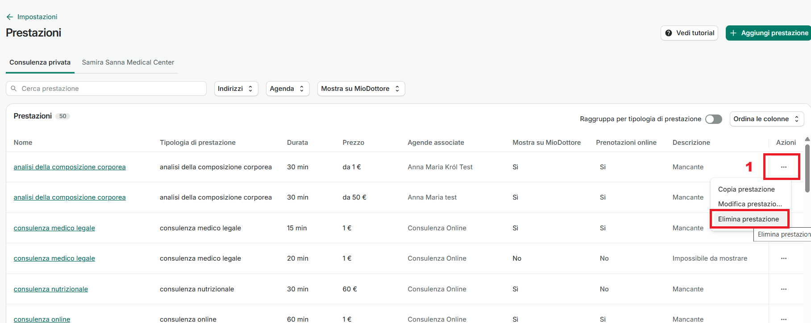This screenshot has height=323, width=811.
Task: Click the table's vertical scrollbar thumb
Action: click(807, 168)
